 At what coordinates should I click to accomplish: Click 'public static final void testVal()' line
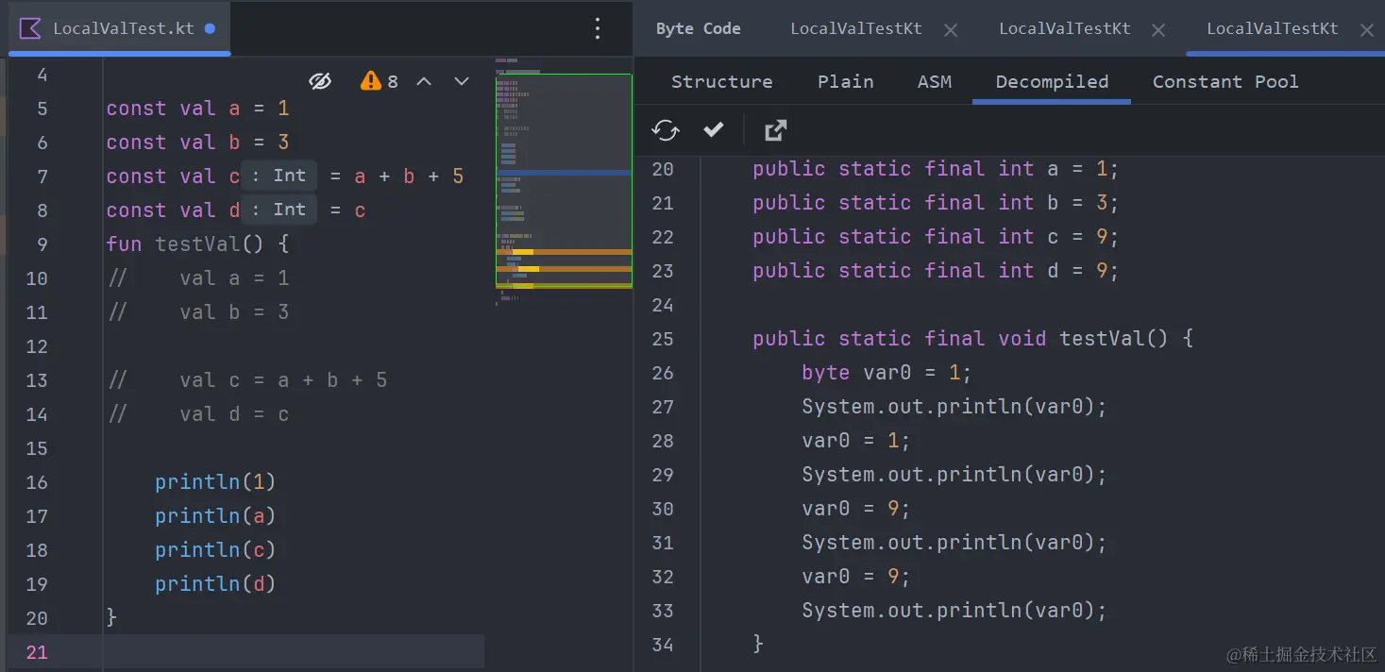click(x=972, y=339)
